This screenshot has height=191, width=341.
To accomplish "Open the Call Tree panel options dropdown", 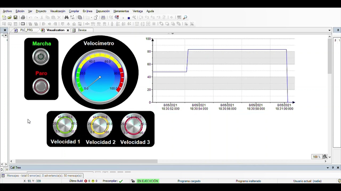I will (x=328, y=168).
